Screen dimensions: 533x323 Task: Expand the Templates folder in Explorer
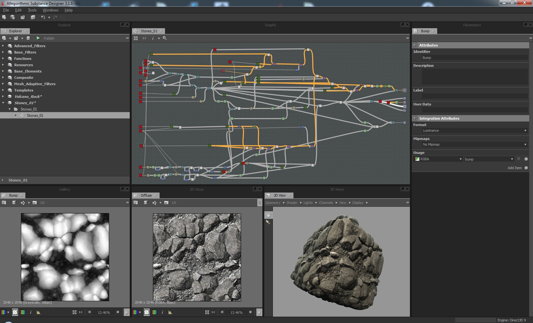[x=3, y=90]
